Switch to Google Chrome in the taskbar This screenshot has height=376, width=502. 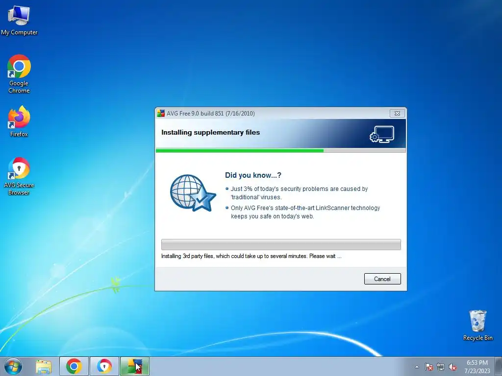click(x=74, y=366)
